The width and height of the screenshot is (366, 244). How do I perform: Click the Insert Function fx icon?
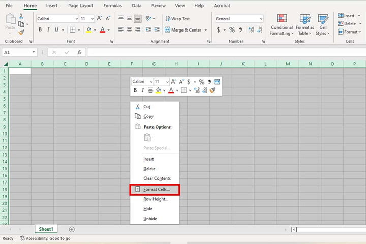(x=79, y=52)
